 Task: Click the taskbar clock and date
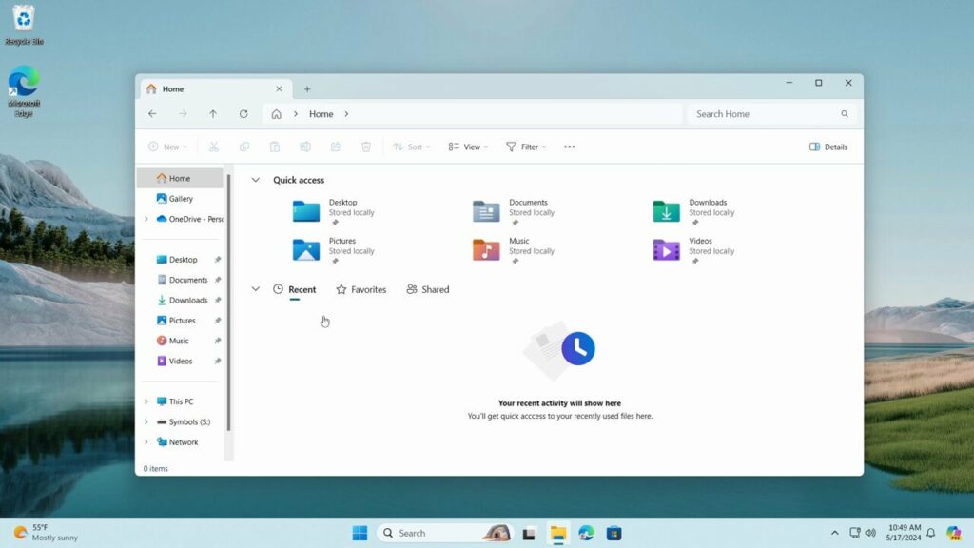pos(904,533)
